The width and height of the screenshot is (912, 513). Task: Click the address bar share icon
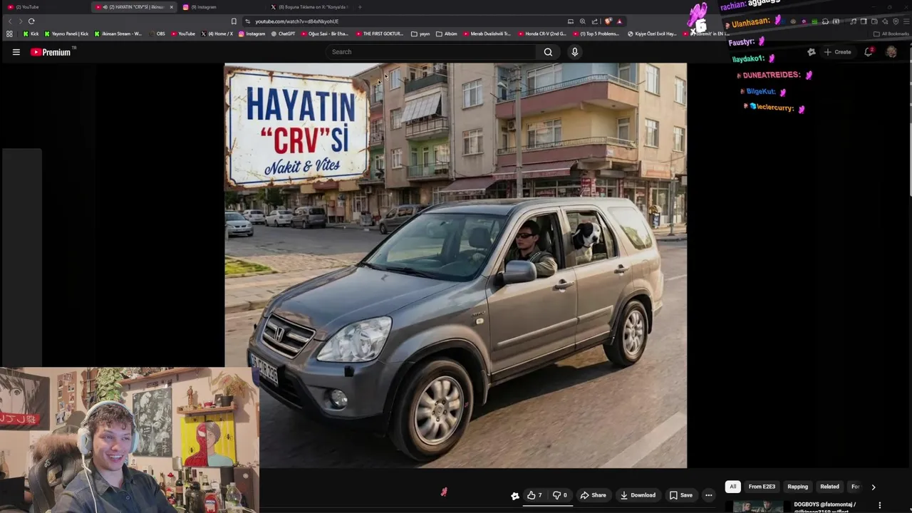[595, 21]
